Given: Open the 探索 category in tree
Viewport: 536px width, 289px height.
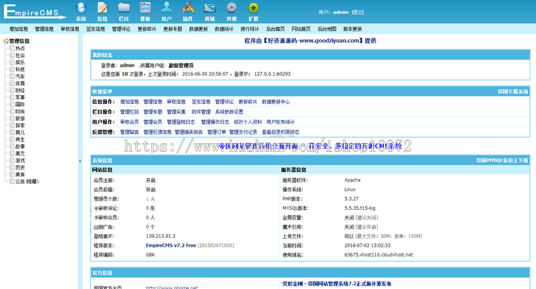Looking at the screenshot, I should click(20, 125).
